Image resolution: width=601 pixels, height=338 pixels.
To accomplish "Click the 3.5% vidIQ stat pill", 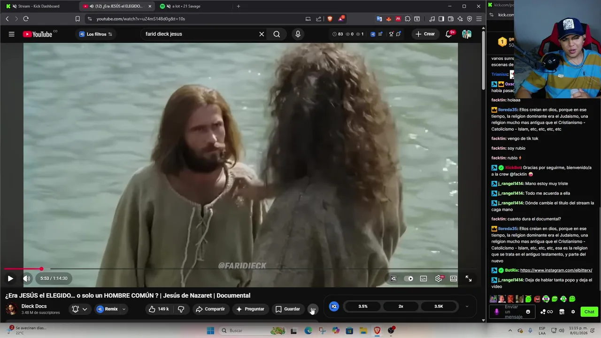I will 363,306.
